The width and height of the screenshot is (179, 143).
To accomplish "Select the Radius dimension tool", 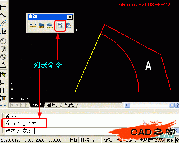I will tap(3, 41).
